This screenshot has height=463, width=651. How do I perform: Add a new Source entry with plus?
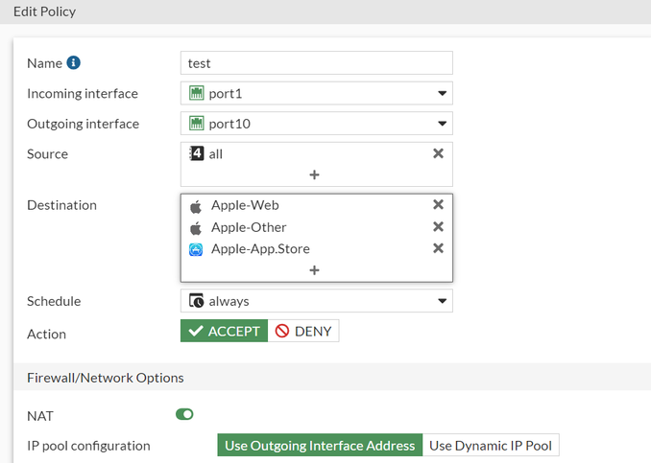pyautogui.click(x=315, y=174)
